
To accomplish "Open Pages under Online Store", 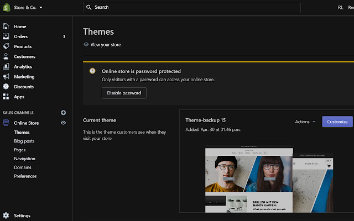I will click(20, 150).
